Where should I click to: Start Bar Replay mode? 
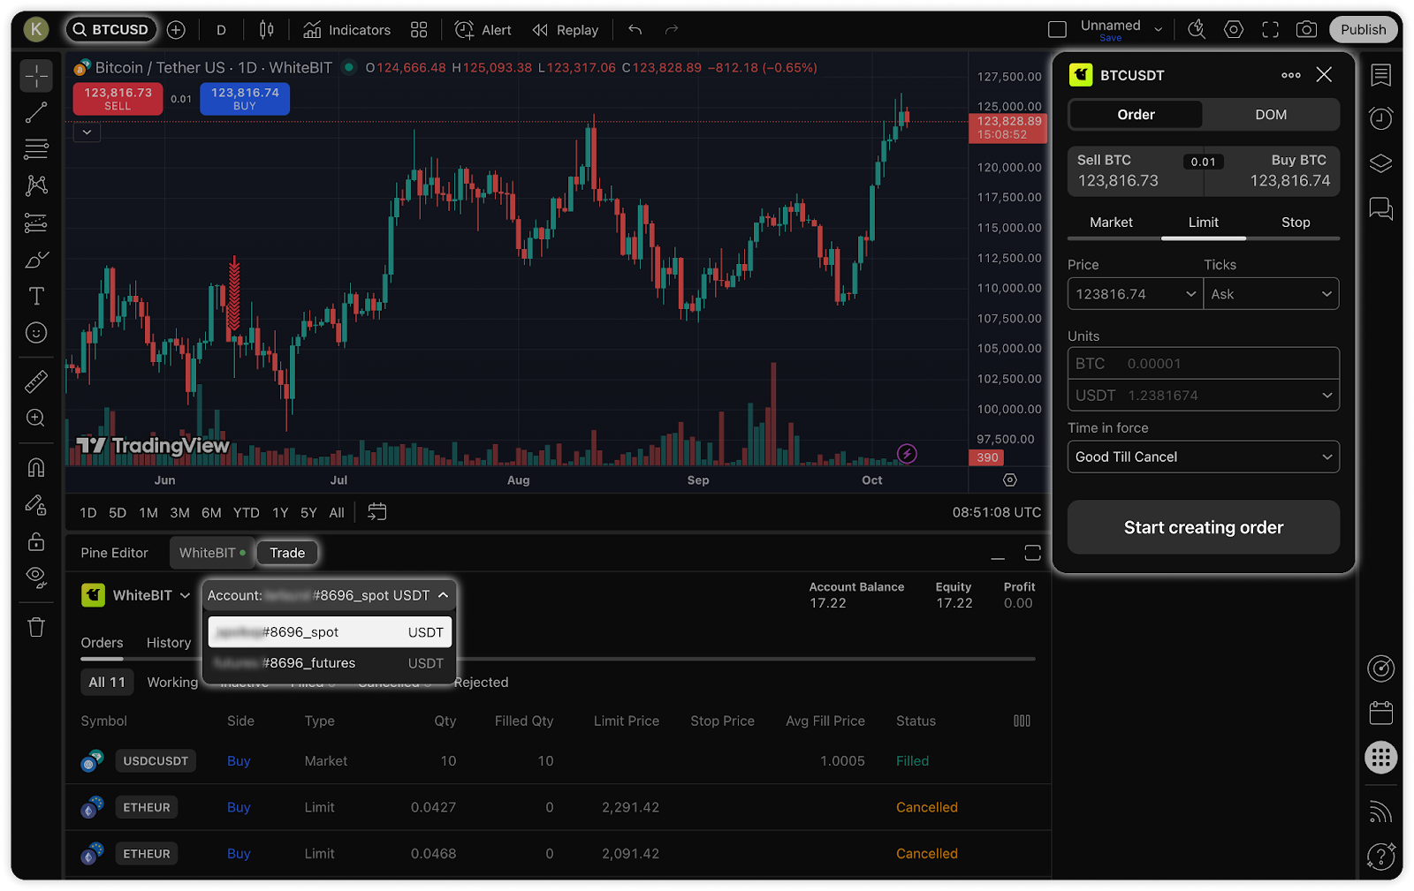click(x=566, y=30)
